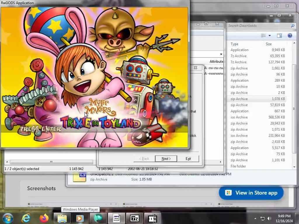
Task: Click the Change your view icon
Action: point(263,36)
